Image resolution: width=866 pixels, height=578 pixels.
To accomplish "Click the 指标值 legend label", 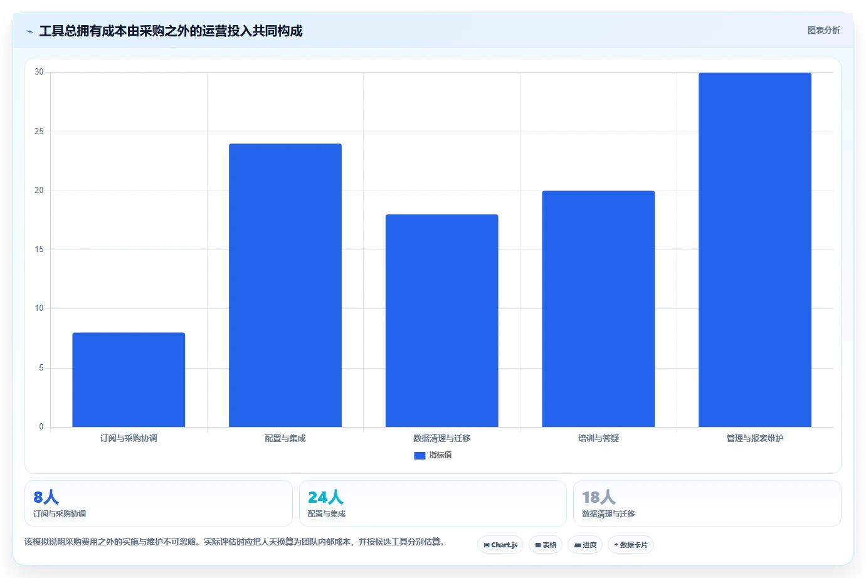I will [440, 455].
